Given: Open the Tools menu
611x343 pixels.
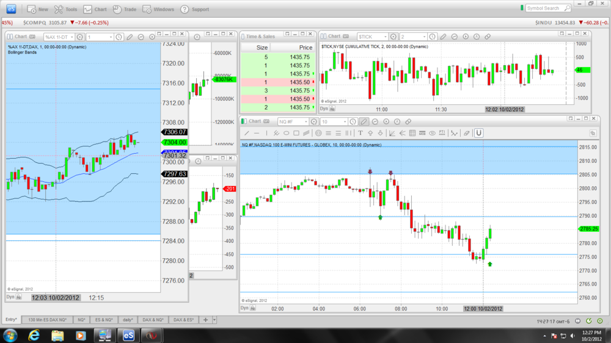Looking at the screenshot, I should point(66,9).
